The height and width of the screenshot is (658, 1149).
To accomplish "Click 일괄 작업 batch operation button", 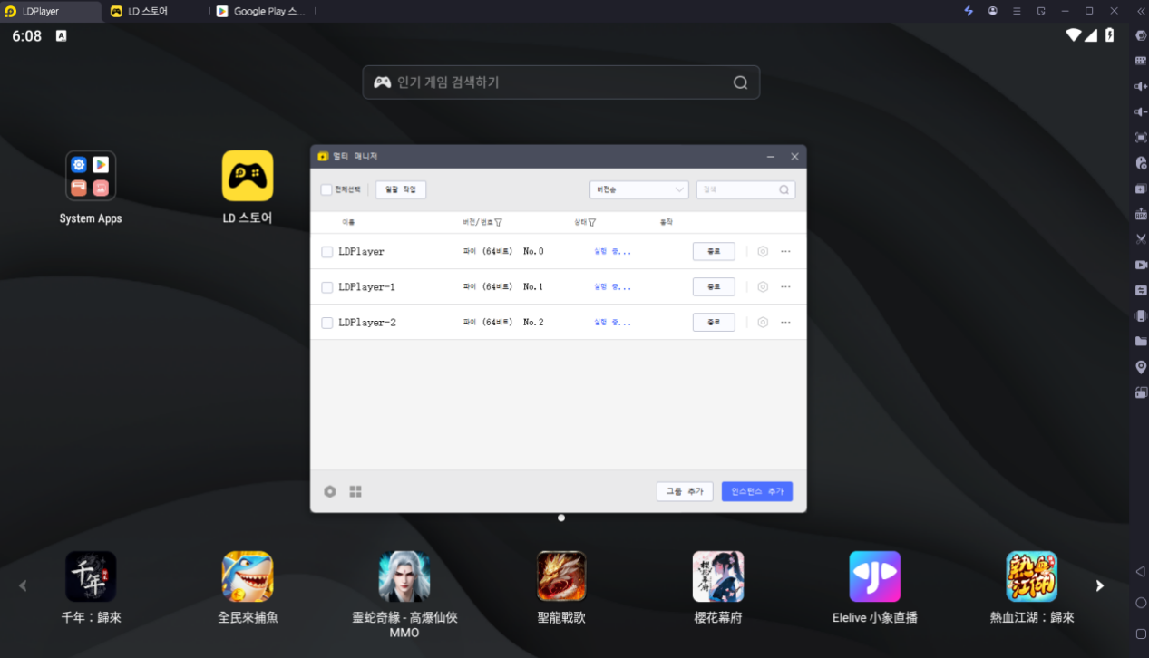I will 401,189.
